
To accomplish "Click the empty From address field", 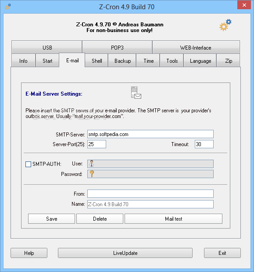I will click(x=150, y=193).
